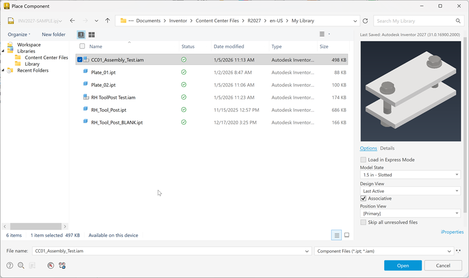Click the R2027 breadcrumb segment
Image resolution: width=469 pixels, height=278 pixels.
point(254,21)
